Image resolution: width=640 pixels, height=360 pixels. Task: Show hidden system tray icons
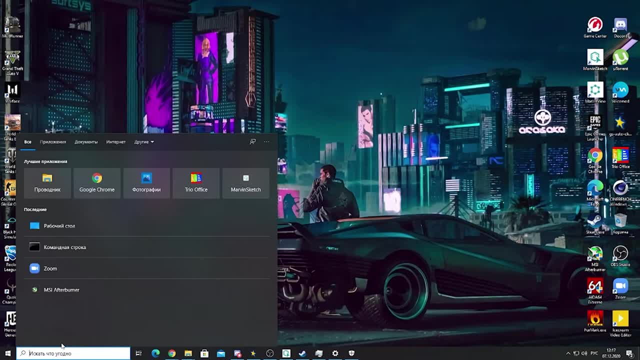(568, 353)
